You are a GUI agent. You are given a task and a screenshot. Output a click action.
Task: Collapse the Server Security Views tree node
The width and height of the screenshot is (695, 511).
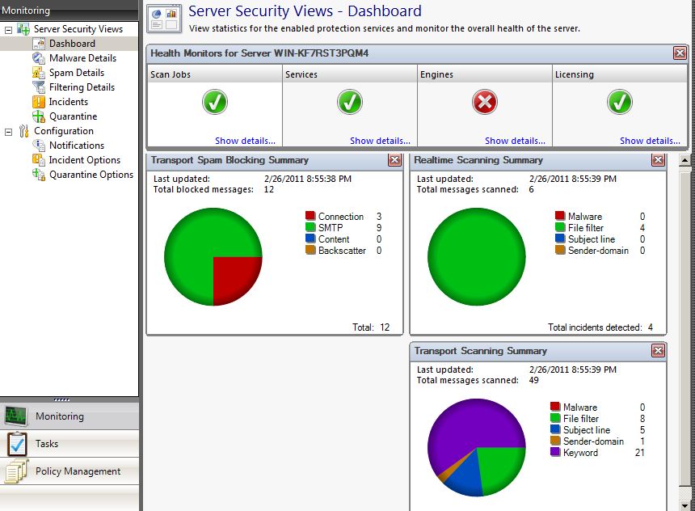9,29
